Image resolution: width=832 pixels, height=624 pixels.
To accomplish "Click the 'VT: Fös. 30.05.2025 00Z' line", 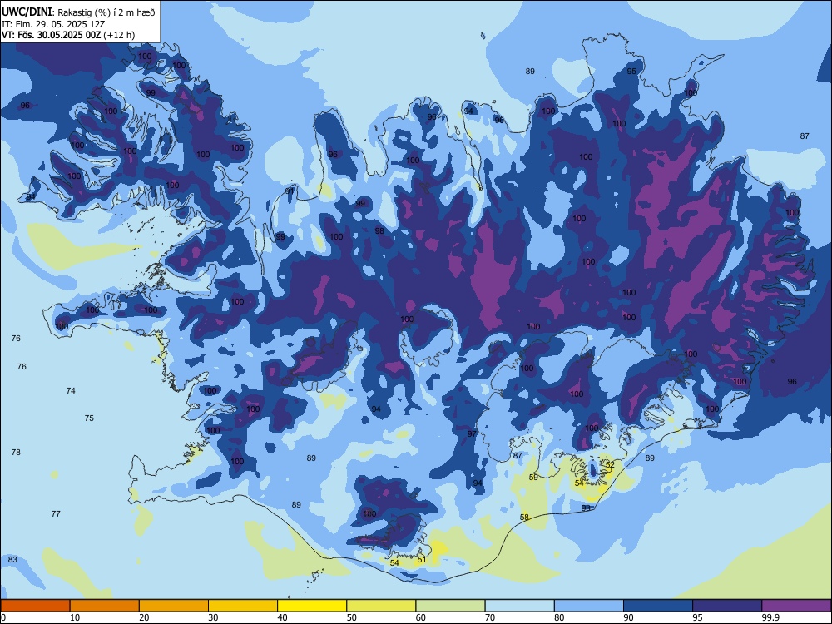I will [x=52, y=35].
